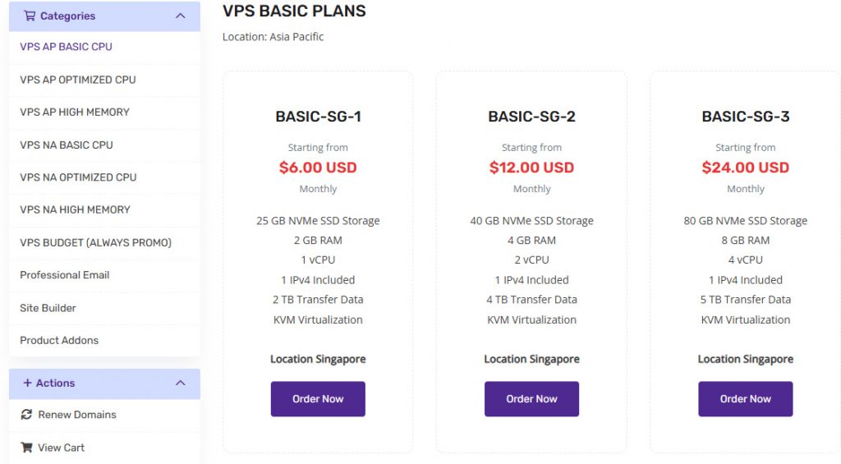The height and width of the screenshot is (464, 841).
Task: Go to Professional Email category
Action: pyautogui.click(x=64, y=274)
